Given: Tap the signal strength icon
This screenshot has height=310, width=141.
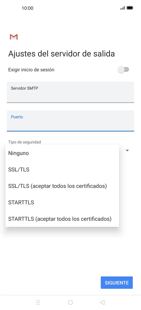Looking at the screenshot, I should tap(123, 8).
